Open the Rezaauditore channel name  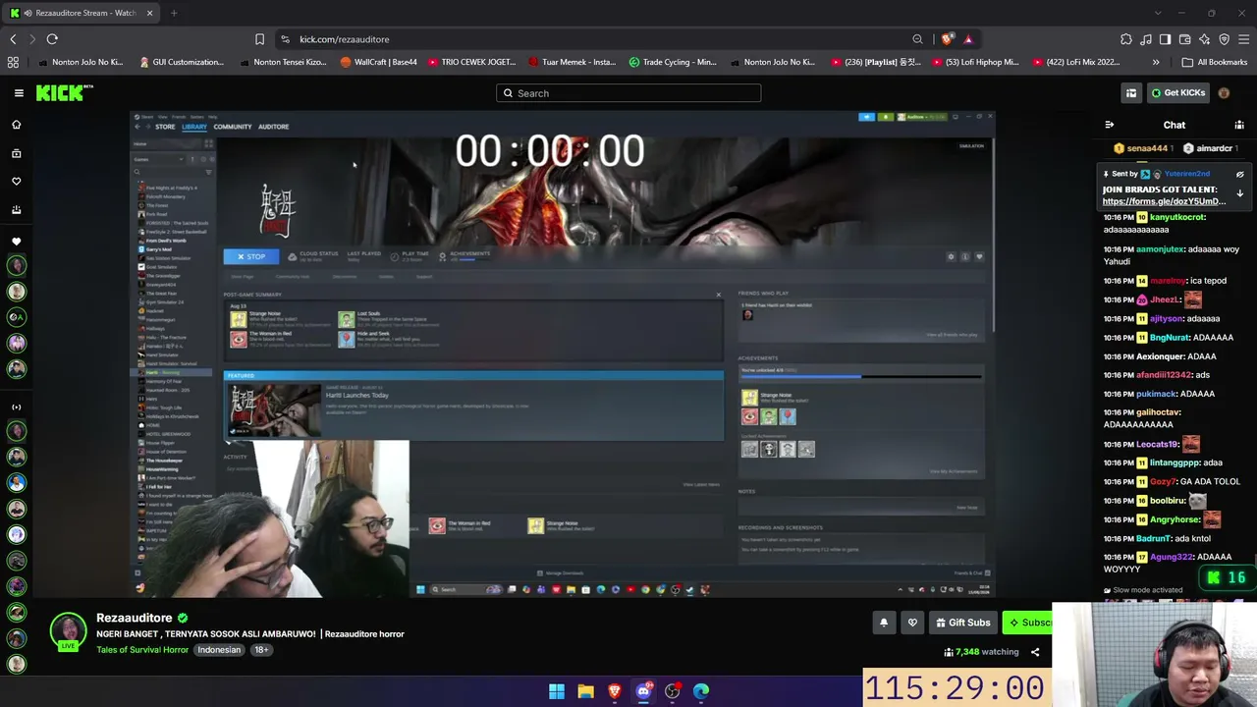[135, 618]
